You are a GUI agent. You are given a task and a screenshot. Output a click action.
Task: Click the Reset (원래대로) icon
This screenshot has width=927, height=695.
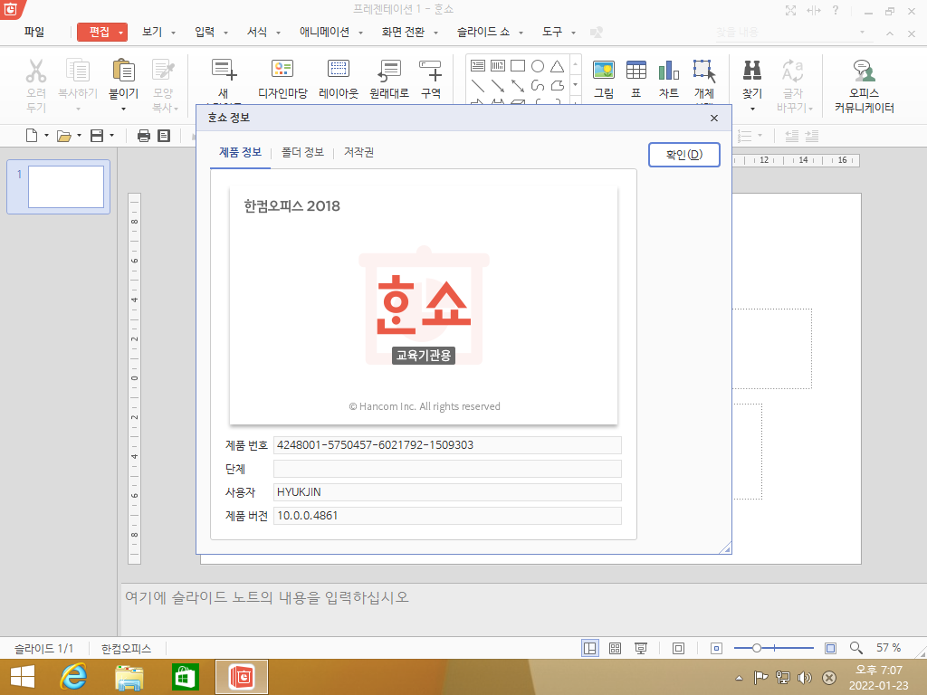[389, 71]
